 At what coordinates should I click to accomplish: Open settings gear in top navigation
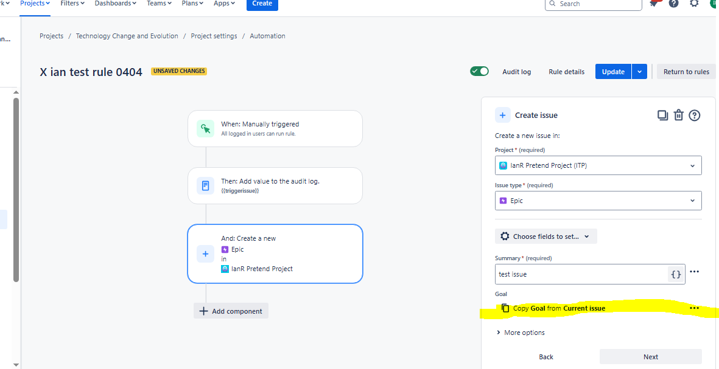coord(694,4)
